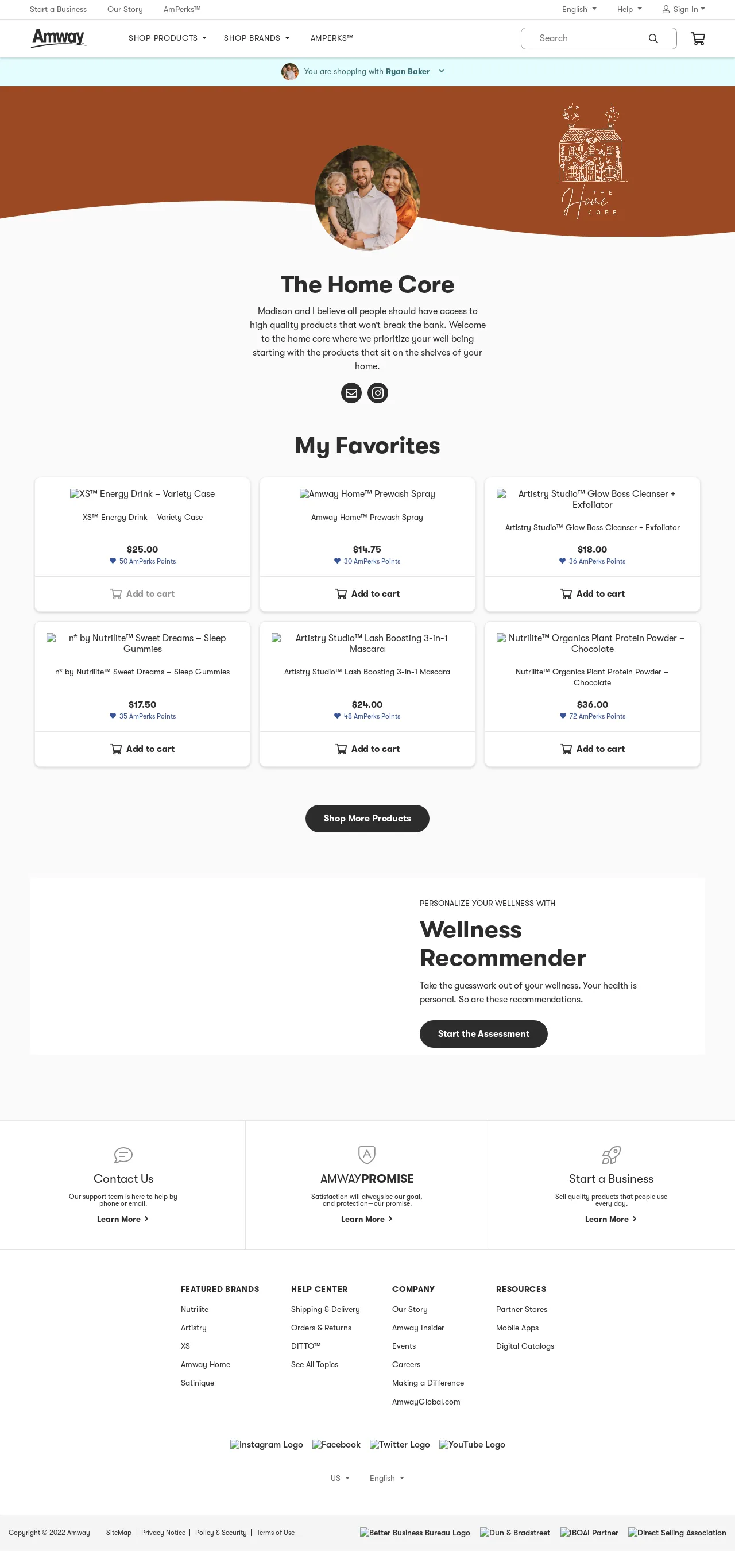Click Ryan Baker's avatar in banner
Image resolution: width=735 pixels, height=1551 pixels.
click(x=290, y=72)
